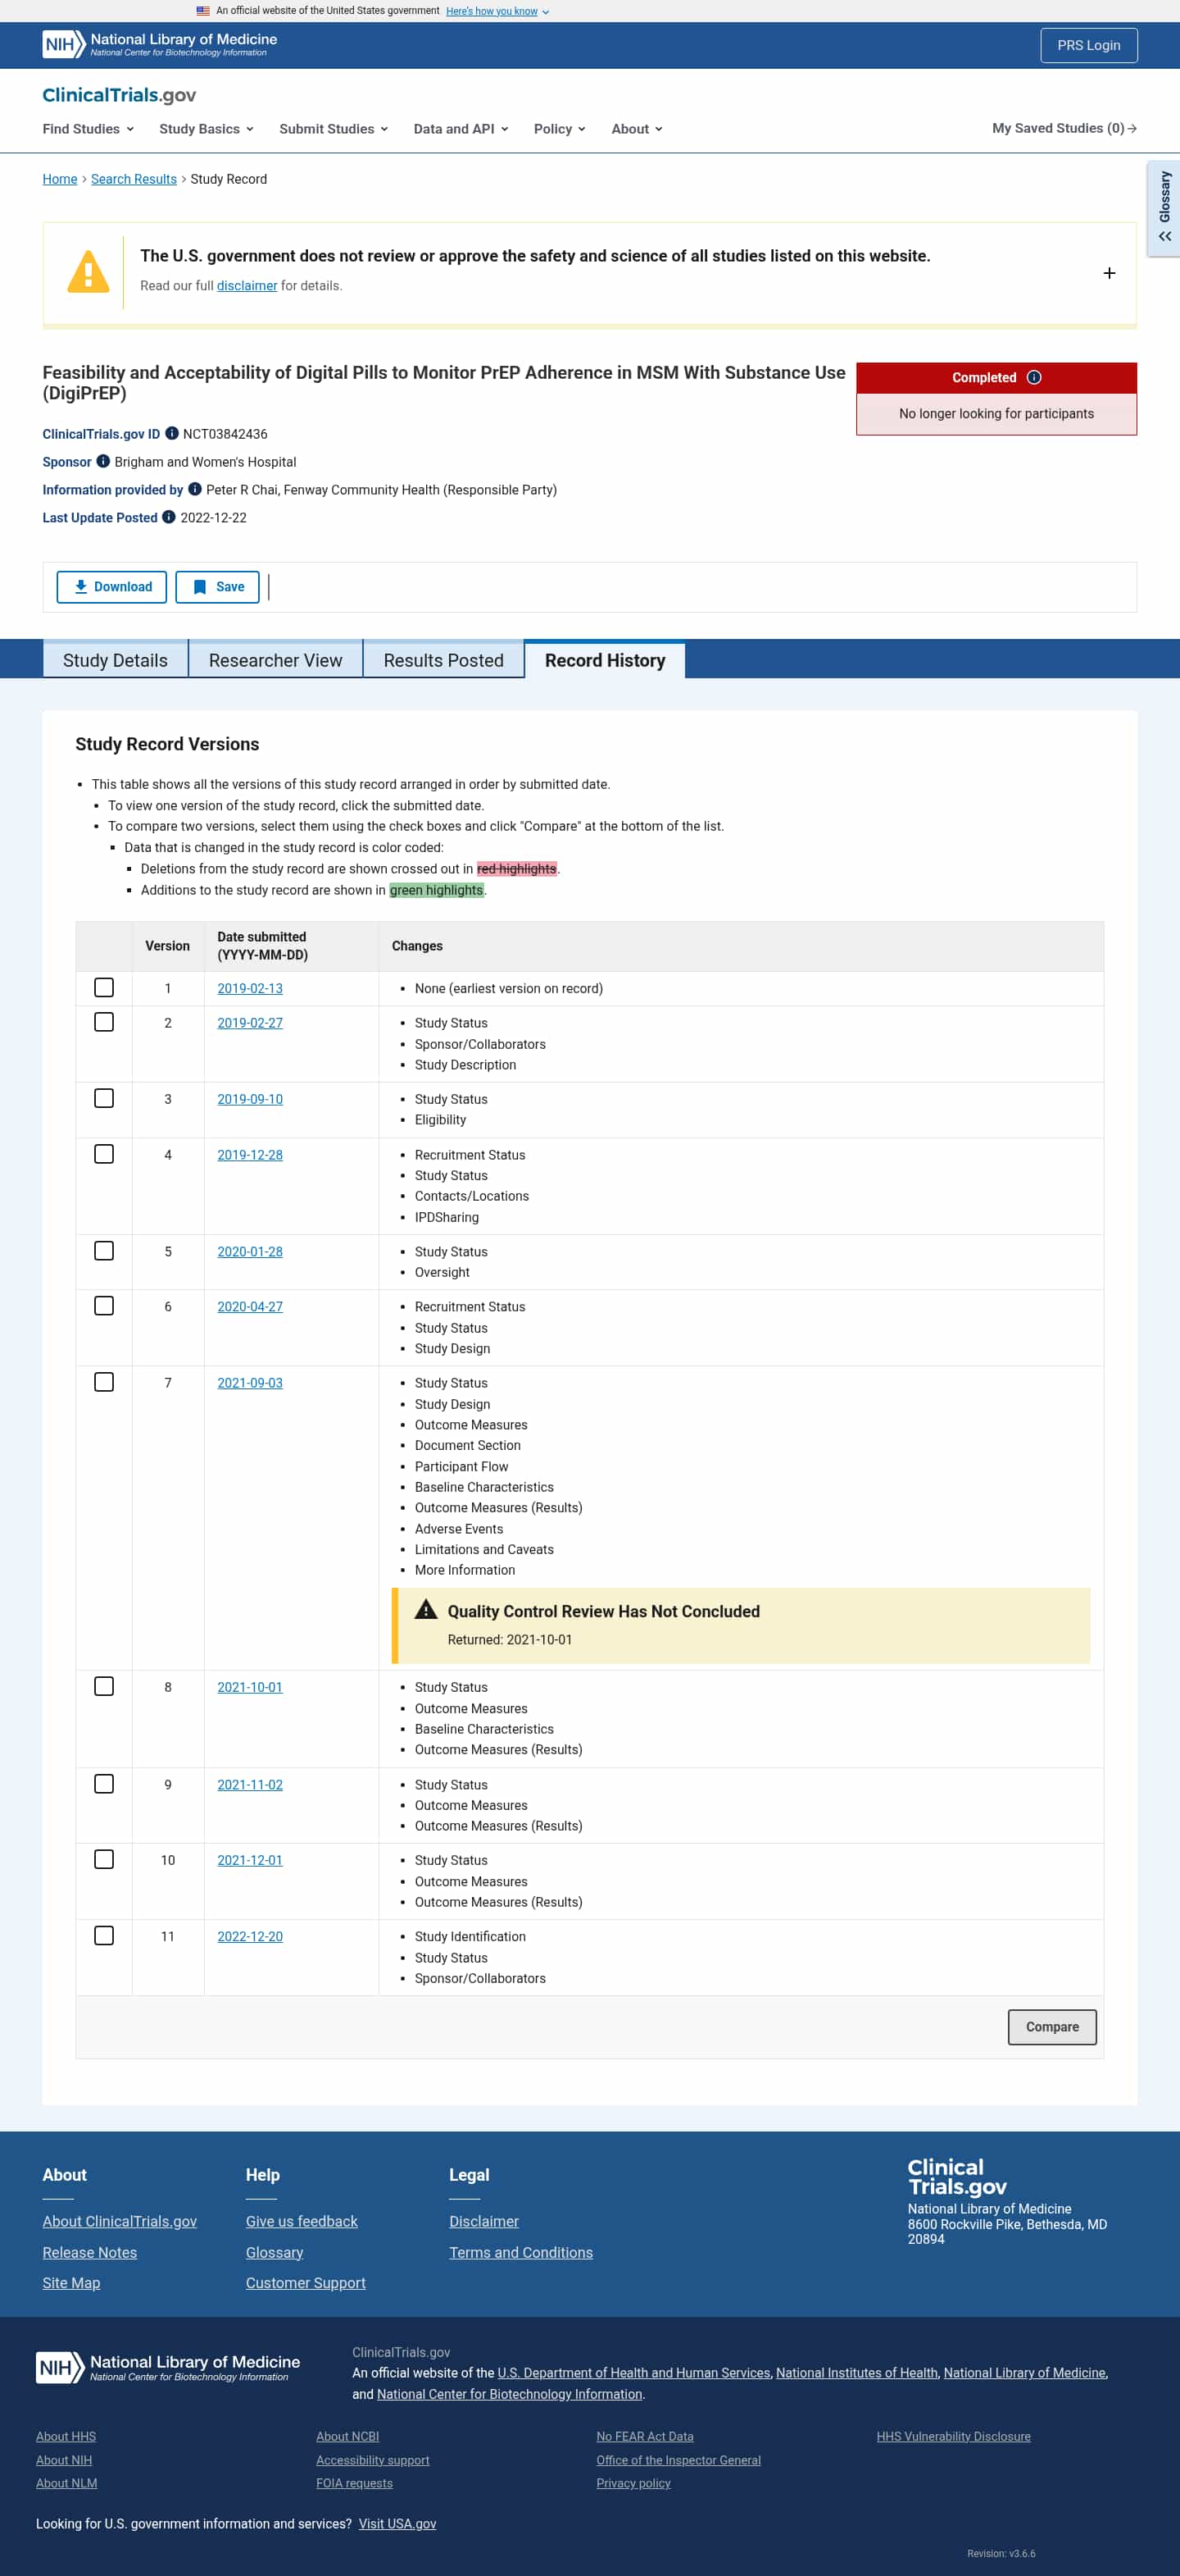Click info icon beside Information provided by
This screenshot has height=2576, width=1180.
click(x=195, y=490)
